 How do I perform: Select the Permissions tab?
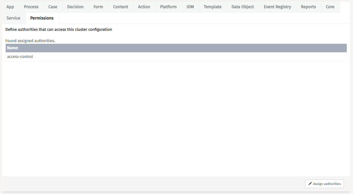[42, 18]
